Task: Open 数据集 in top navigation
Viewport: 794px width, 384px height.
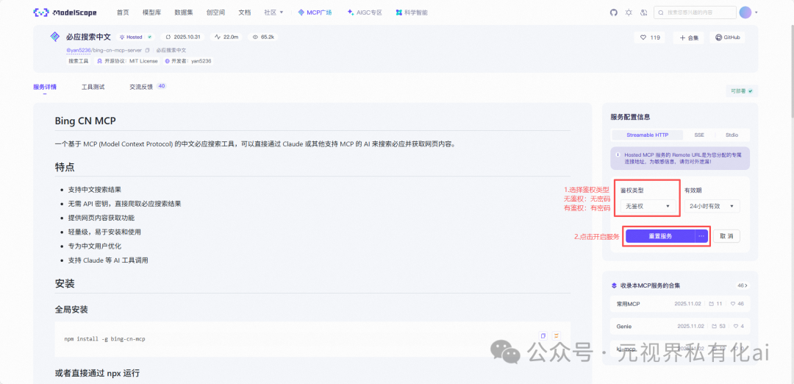Action: tap(183, 13)
